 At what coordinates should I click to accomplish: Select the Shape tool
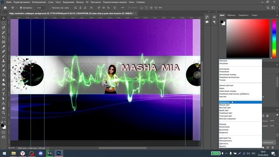pos(3,103)
